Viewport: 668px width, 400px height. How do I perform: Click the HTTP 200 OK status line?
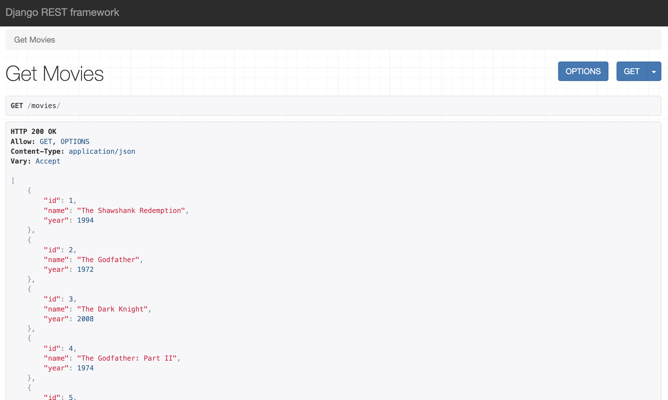tap(33, 131)
